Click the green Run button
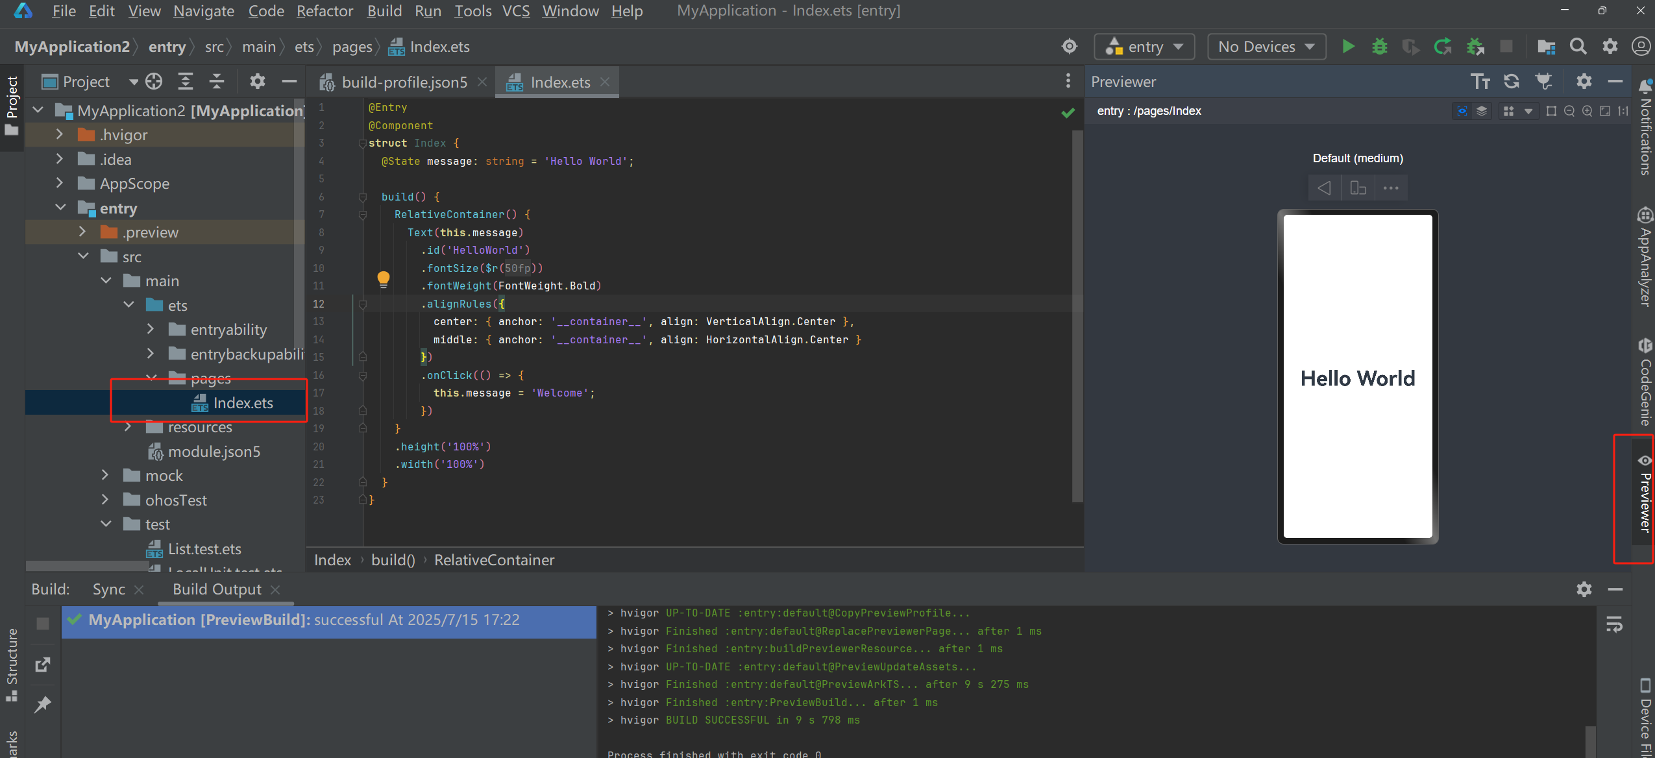 [x=1348, y=47]
